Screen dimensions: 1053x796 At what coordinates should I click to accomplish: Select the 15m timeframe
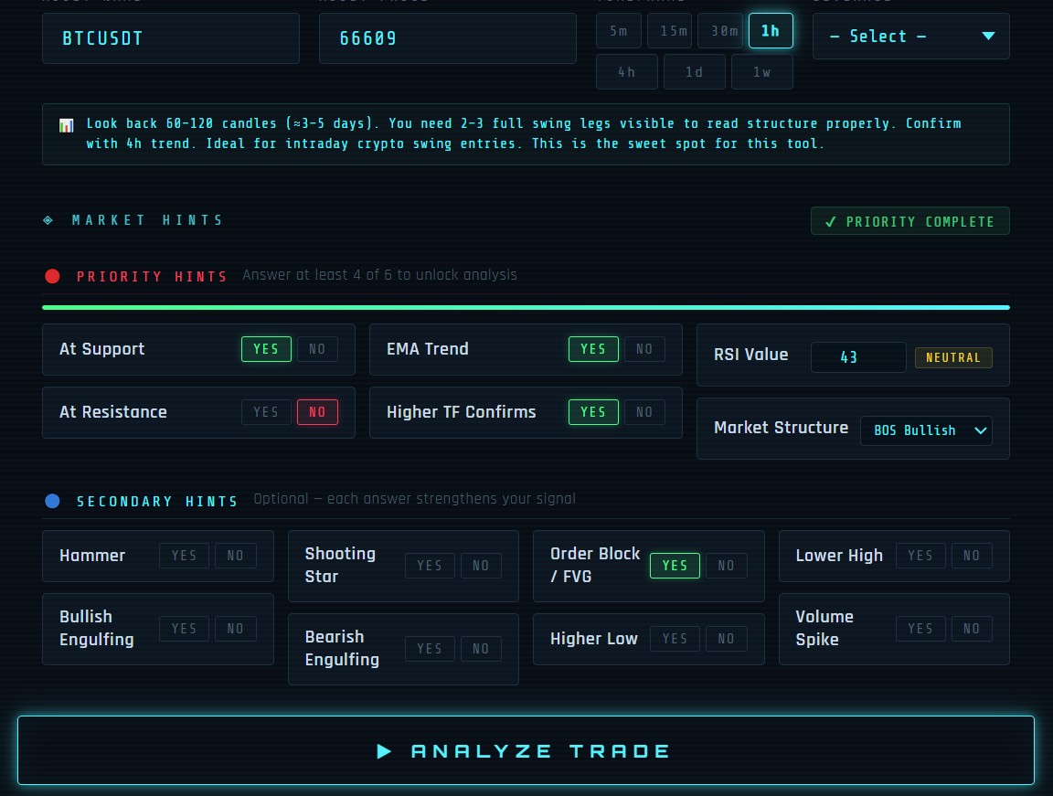click(x=669, y=31)
